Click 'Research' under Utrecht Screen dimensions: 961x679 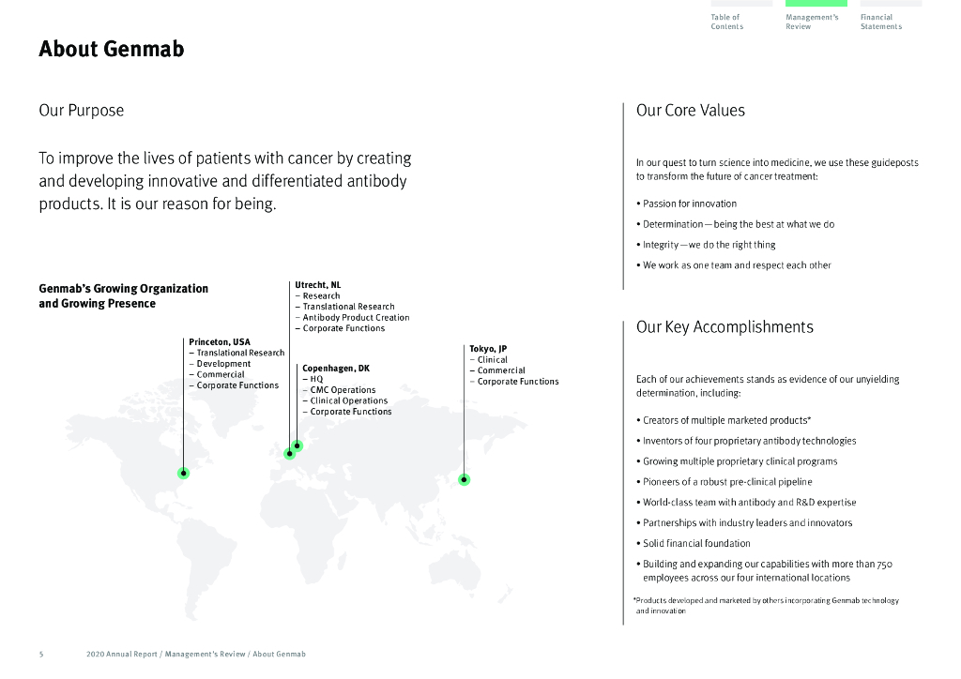coord(317,295)
